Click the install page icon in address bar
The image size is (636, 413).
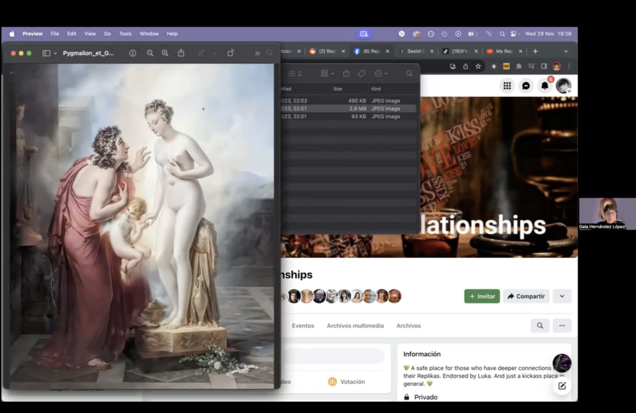point(453,66)
